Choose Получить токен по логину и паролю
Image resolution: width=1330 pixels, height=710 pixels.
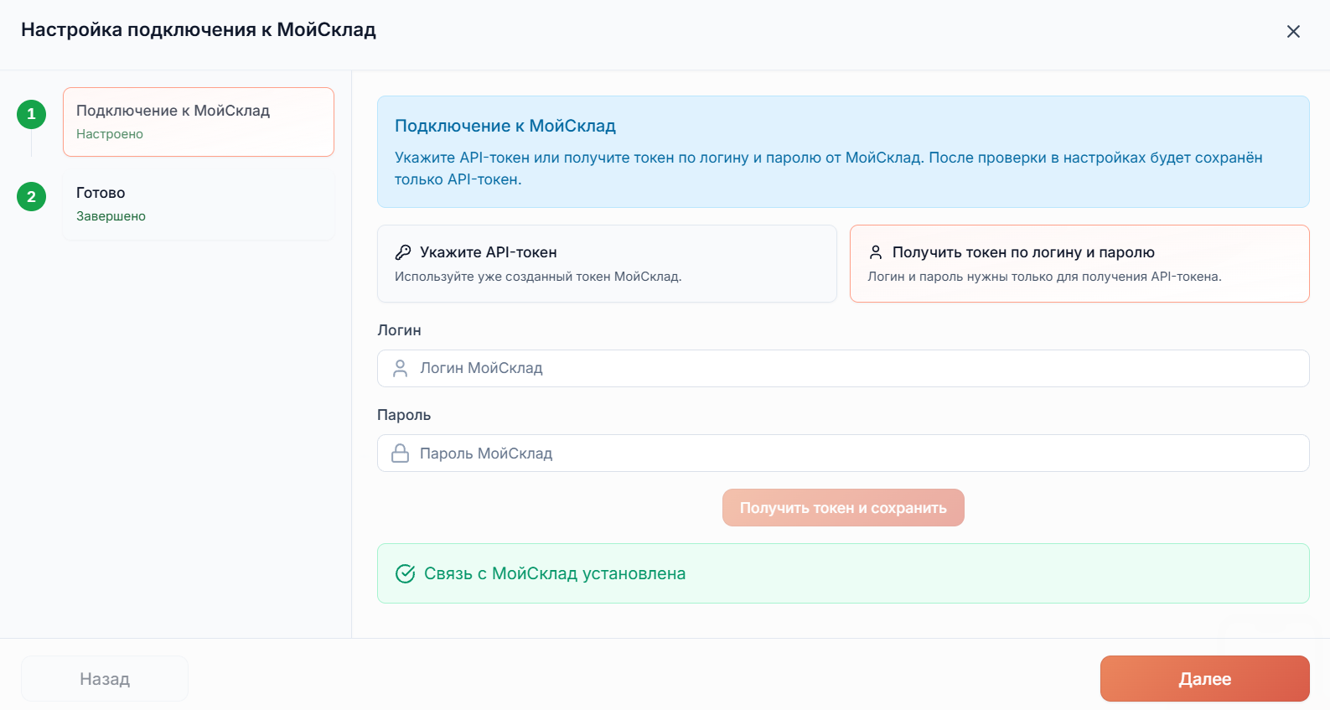(1079, 263)
